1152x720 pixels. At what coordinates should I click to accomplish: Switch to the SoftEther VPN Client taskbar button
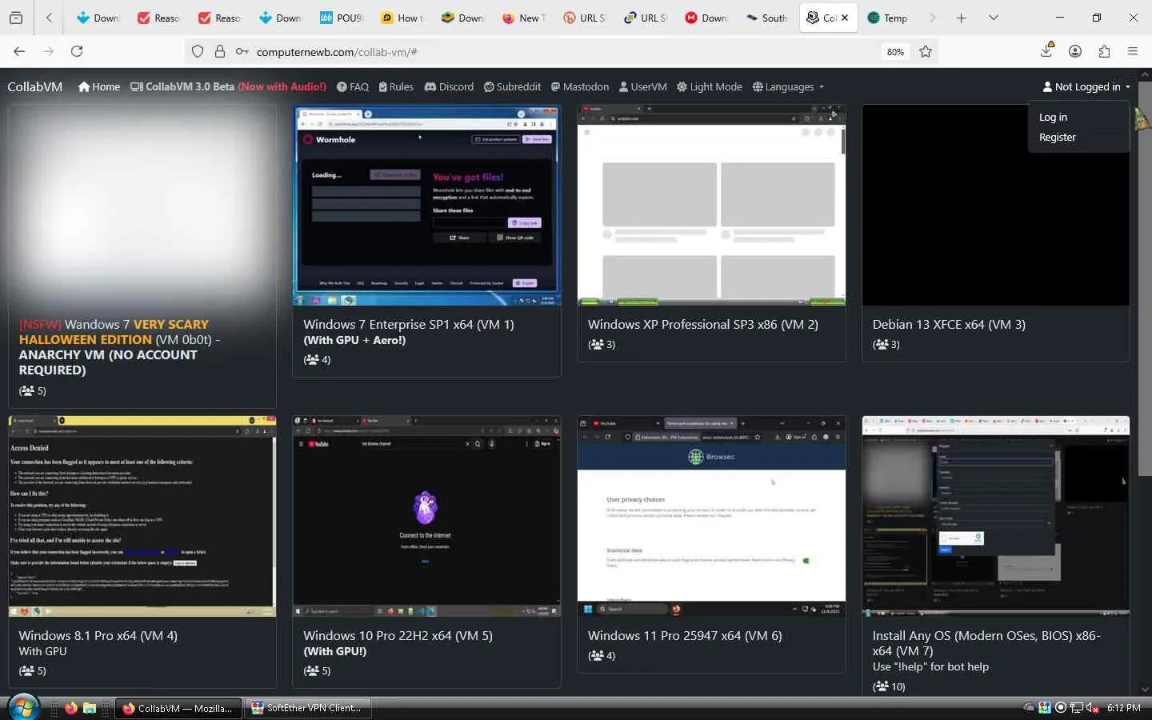click(x=307, y=708)
